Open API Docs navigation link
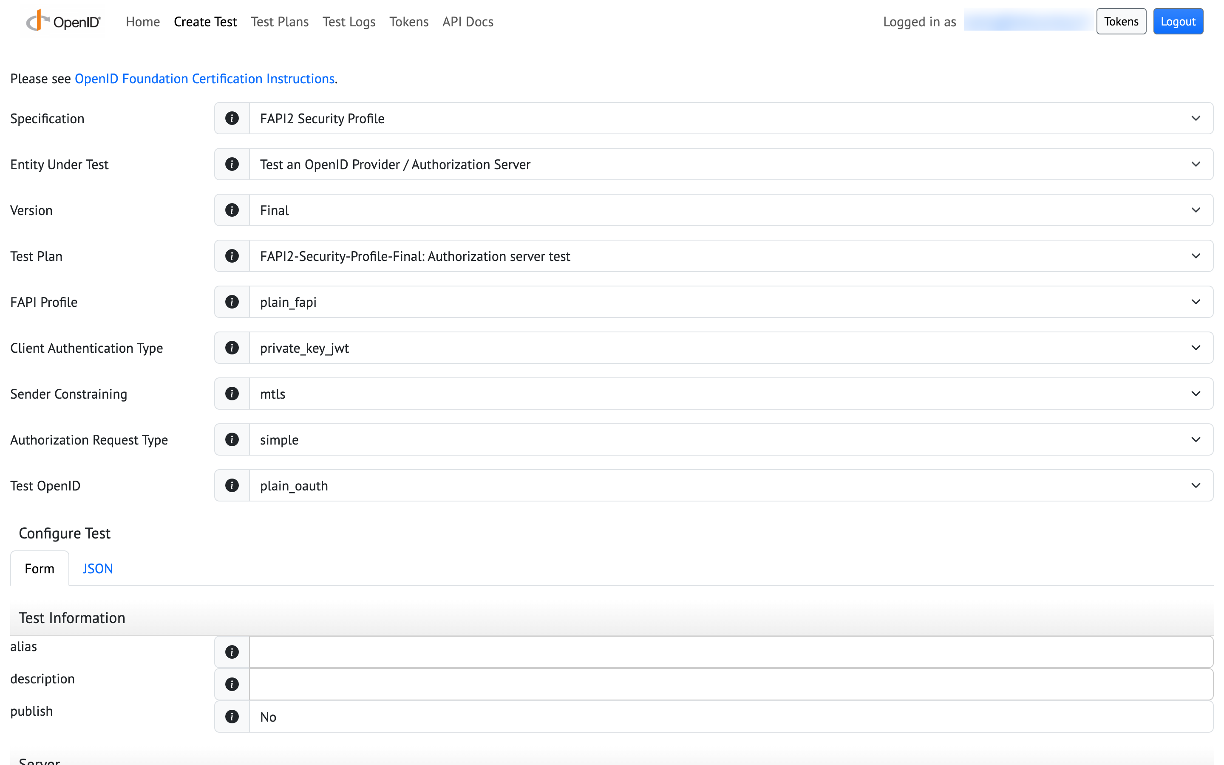Screen dimensions: 1224x765 point(468,22)
